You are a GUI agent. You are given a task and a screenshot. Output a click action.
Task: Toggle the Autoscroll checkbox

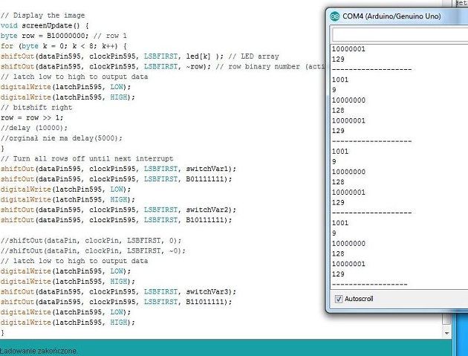[339, 299]
